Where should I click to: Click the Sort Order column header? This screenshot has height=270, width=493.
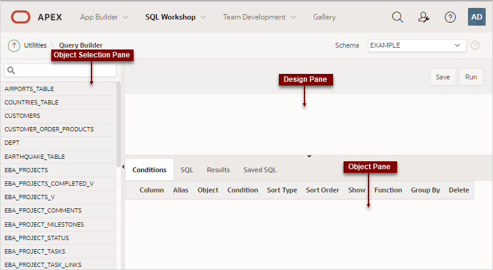(x=322, y=190)
